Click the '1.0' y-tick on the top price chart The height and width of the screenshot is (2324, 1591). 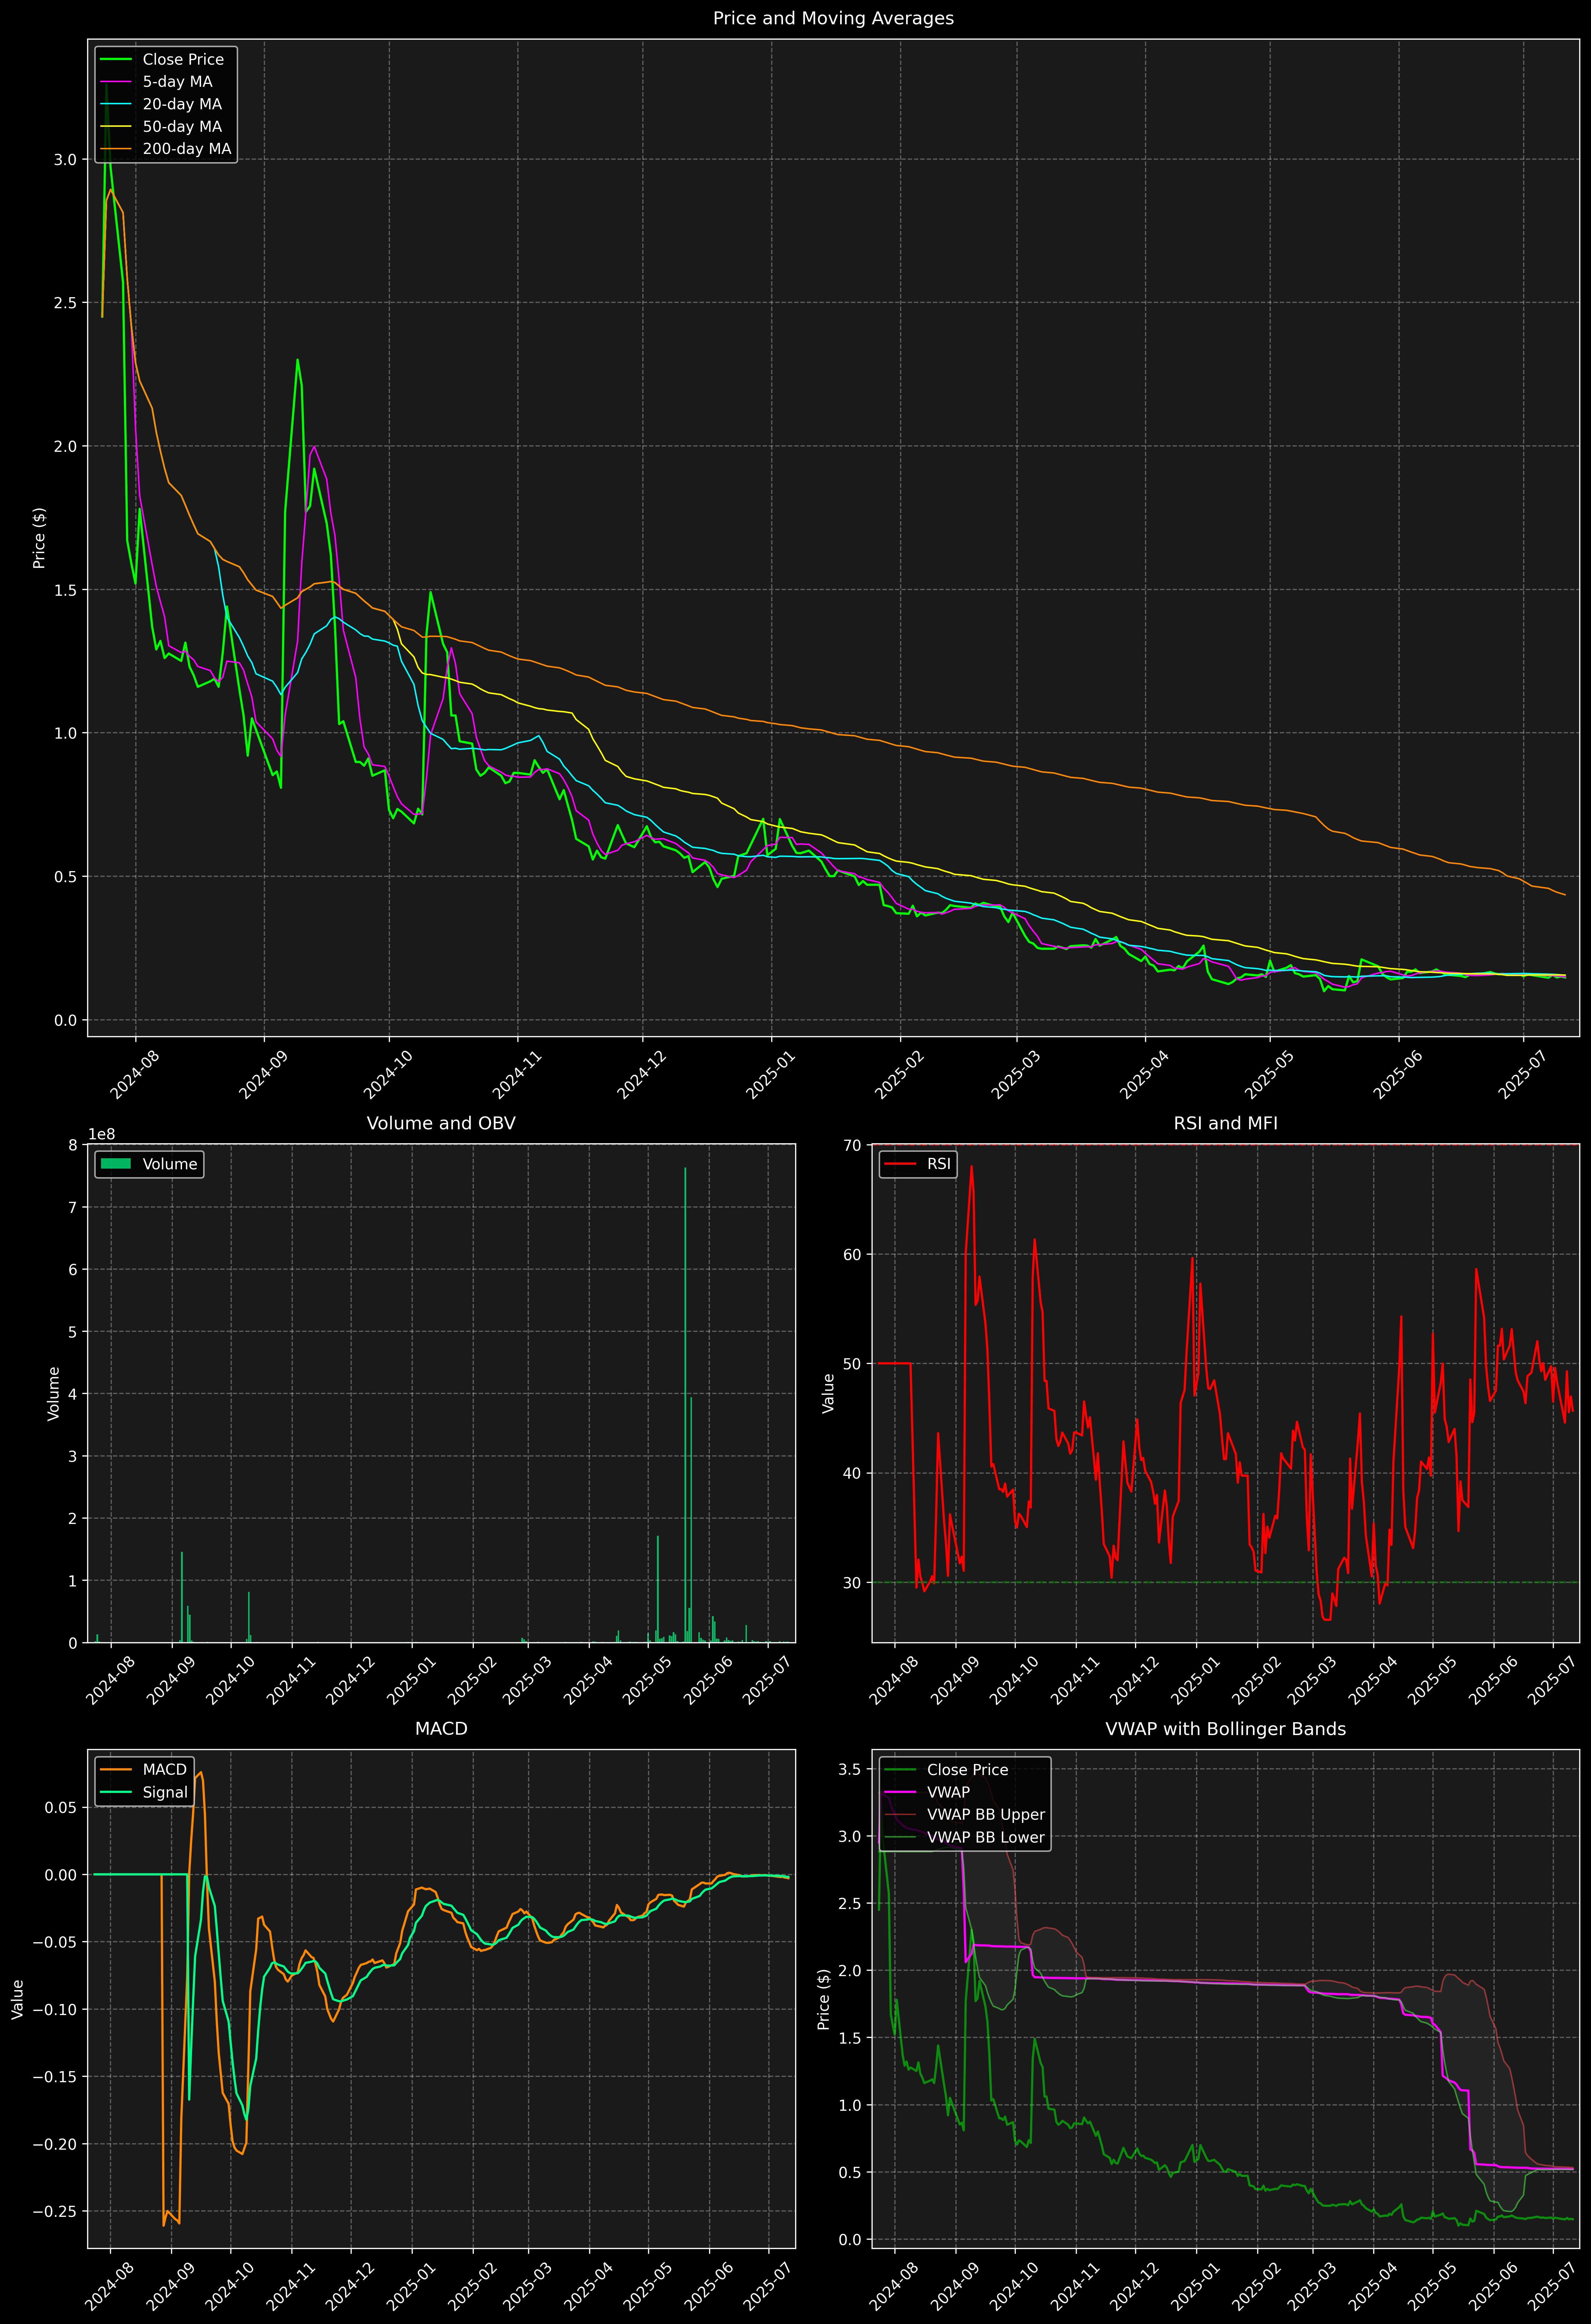(65, 733)
